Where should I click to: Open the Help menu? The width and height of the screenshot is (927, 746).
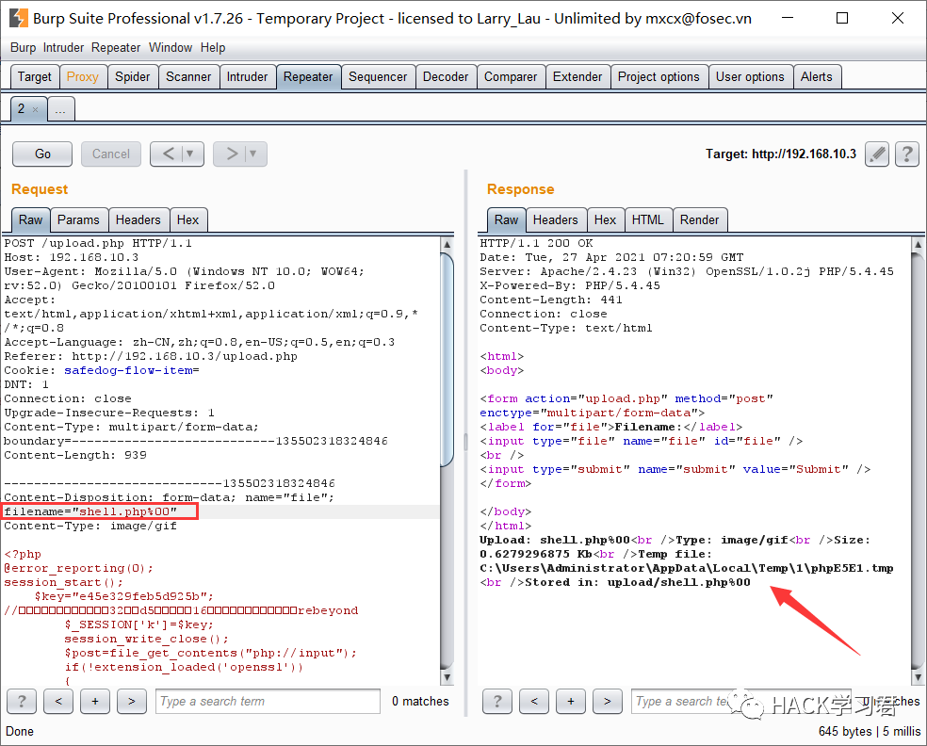click(213, 48)
